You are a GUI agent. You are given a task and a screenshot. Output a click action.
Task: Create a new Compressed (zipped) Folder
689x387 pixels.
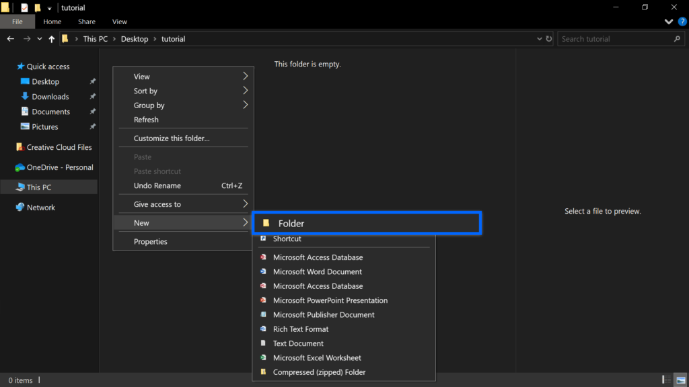344,372
